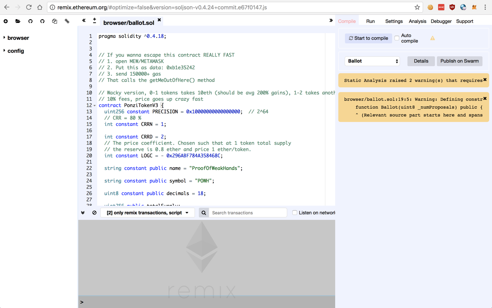Go back using the browser back arrow
This screenshot has width=492, height=308.
point(7,7)
